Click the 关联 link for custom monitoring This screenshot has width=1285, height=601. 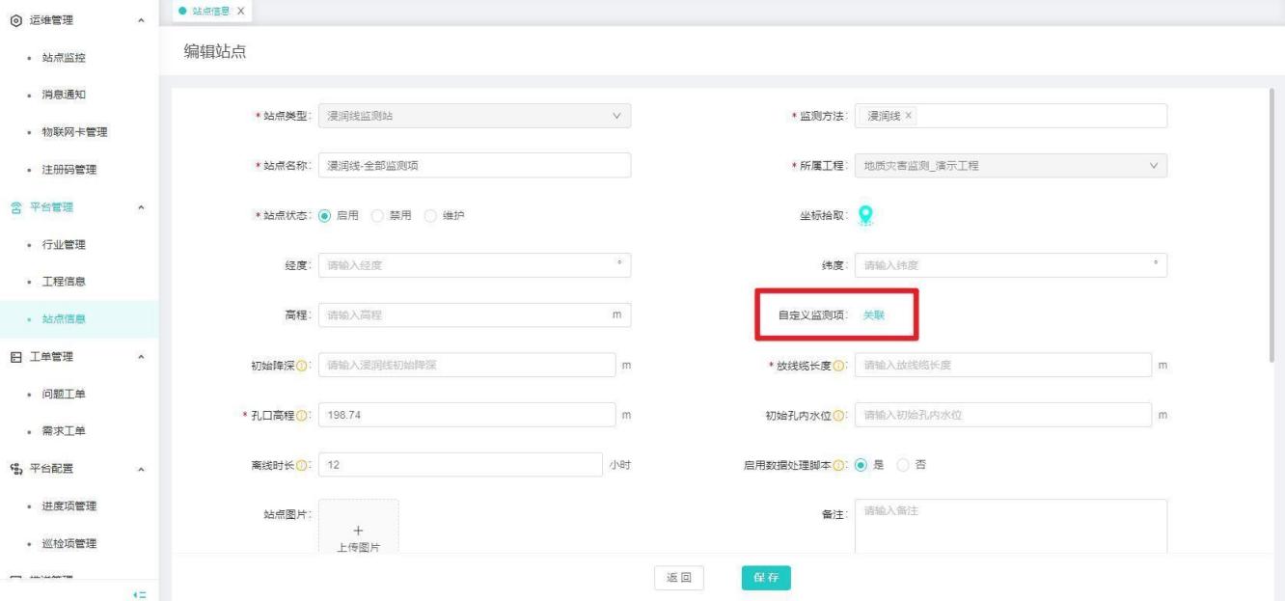click(873, 315)
